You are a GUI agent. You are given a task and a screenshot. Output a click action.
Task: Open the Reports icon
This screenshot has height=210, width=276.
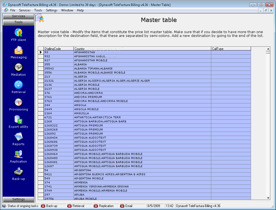coord(18,137)
